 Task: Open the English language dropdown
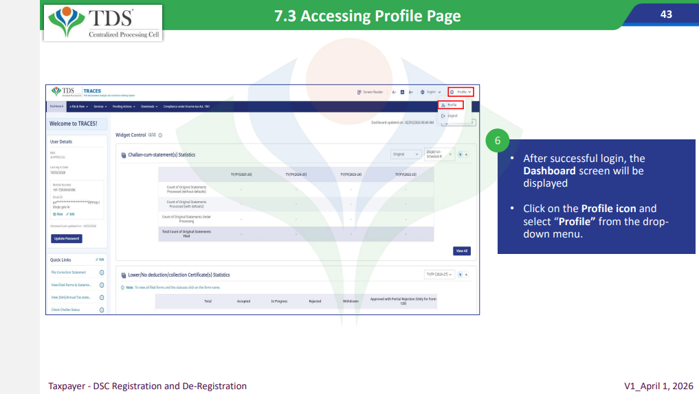433,92
